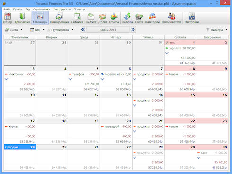232x174 pixels.
Task: Open the Категории categories icon
Action: pos(152,18)
